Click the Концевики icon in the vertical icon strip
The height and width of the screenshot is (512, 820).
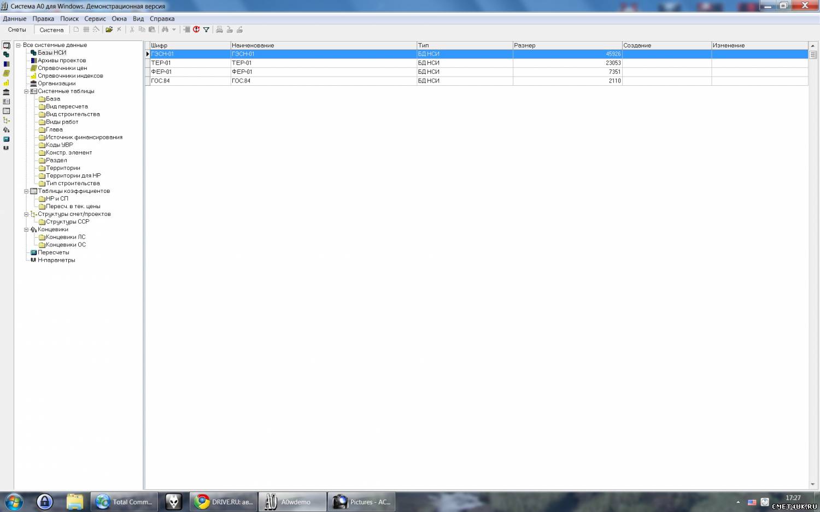coord(7,130)
